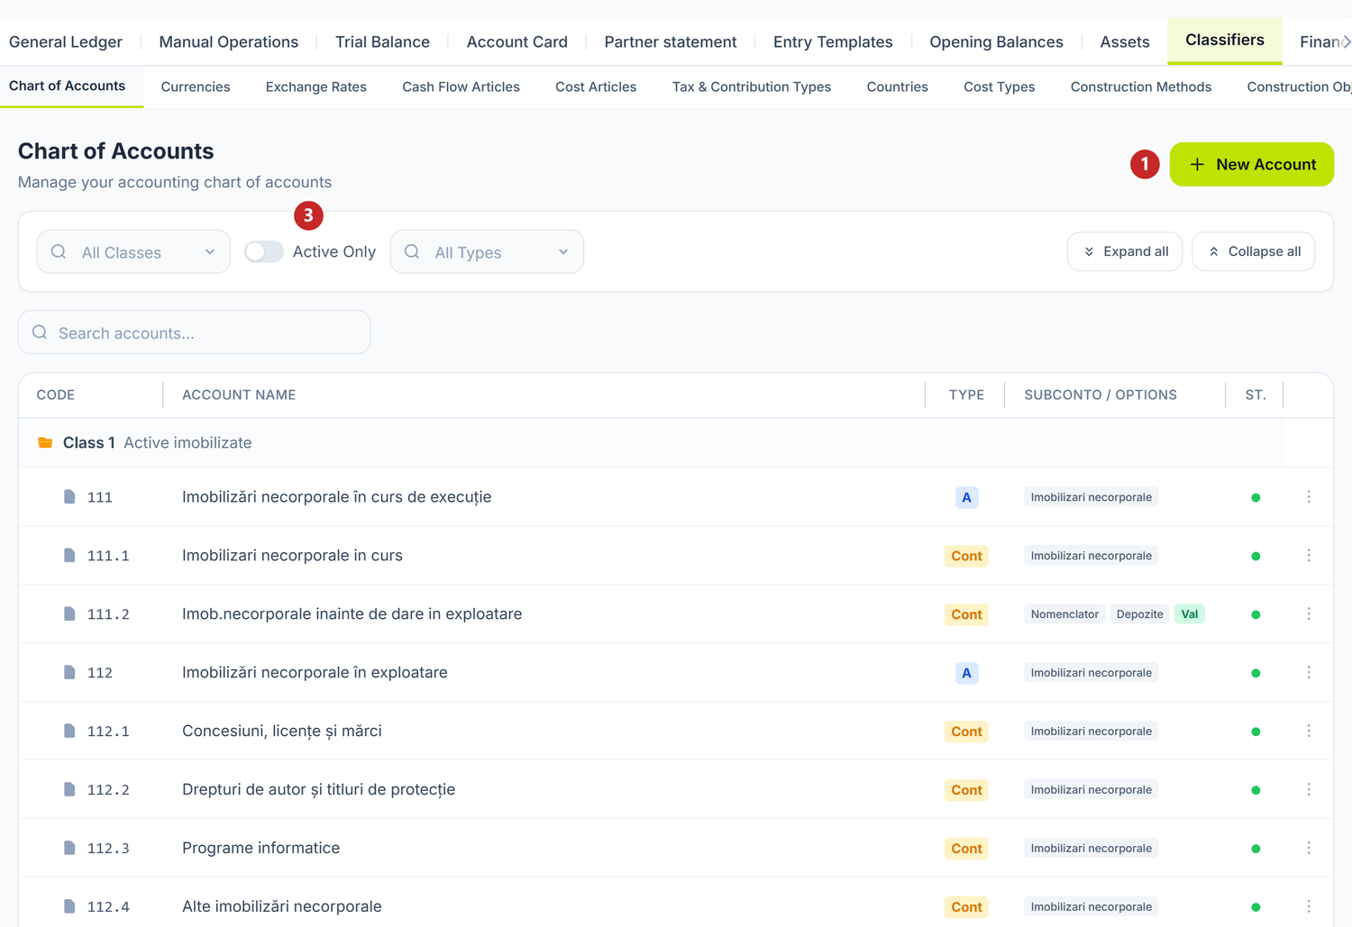Open the kebab menu for account 111.2

[x=1309, y=614]
